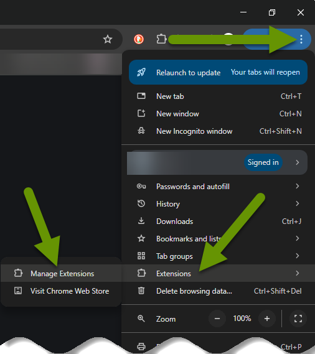This screenshot has width=315, height=354.
Task: Open History submenu
Action: pyautogui.click(x=218, y=204)
